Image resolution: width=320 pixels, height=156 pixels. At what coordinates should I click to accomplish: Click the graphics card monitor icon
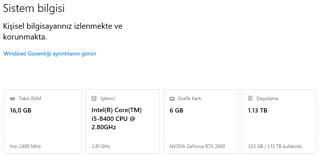[x=172, y=99]
